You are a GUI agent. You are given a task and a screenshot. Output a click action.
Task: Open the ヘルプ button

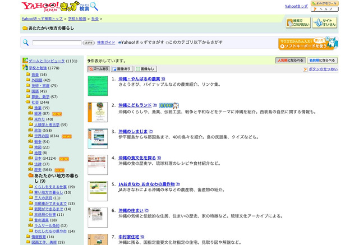[x=325, y=9]
